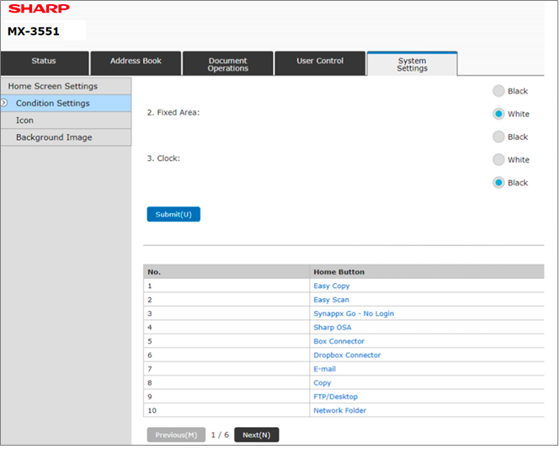Click row number 5 in the table
Screen dimensions: 560x449
click(x=150, y=341)
